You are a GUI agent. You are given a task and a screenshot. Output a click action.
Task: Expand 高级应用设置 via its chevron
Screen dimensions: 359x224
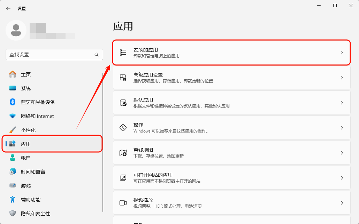(342, 78)
